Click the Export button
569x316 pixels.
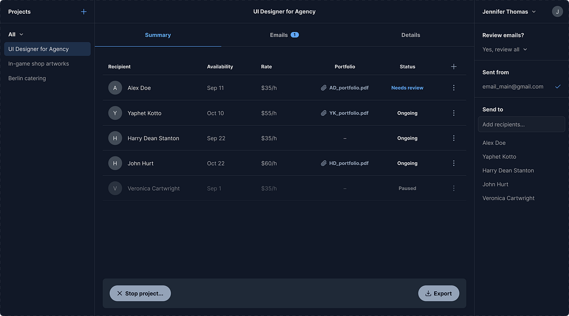[x=438, y=293]
